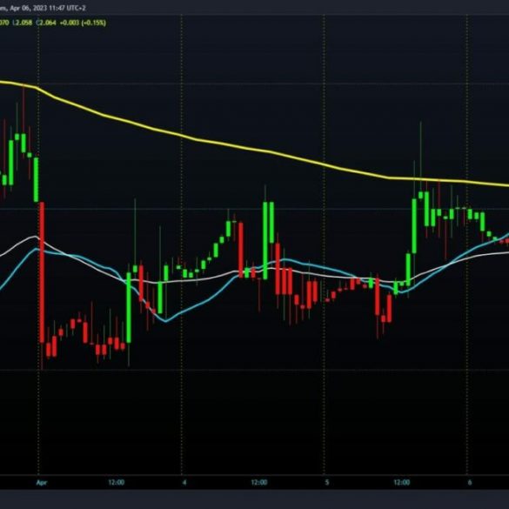Image resolution: width=509 pixels, height=509 pixels.
Task: Click the -0.003 (-0.15%) change readout
Action: tap(83, 23)
